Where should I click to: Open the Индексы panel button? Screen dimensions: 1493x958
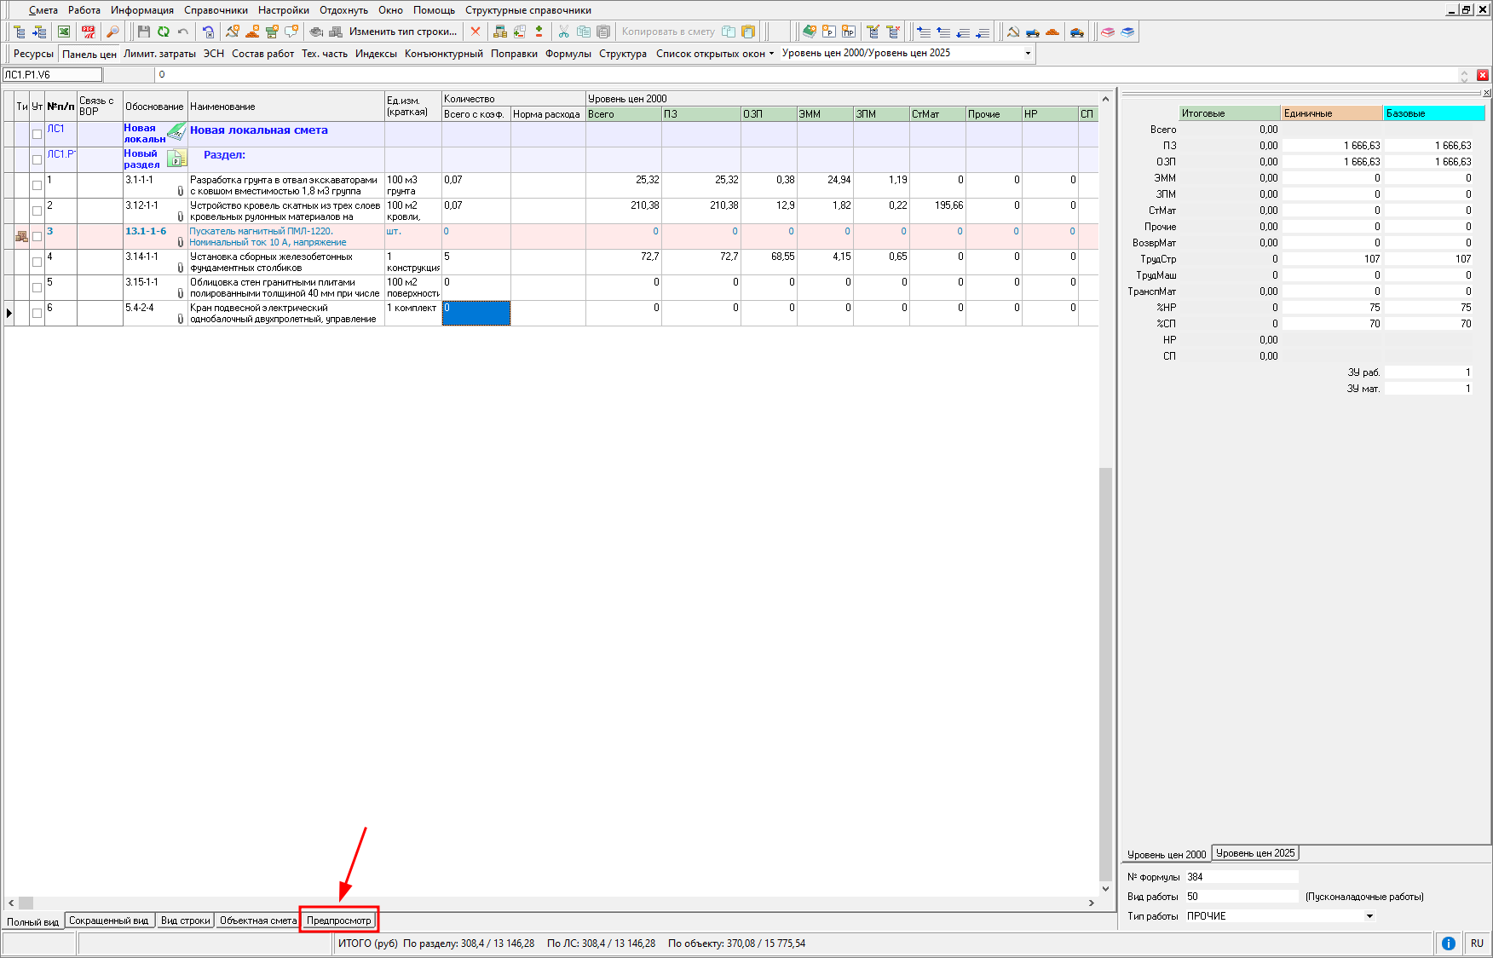point(376,54)
